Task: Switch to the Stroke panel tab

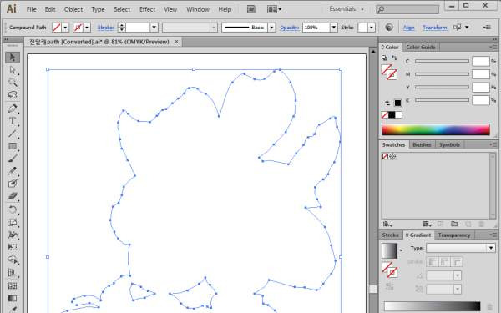Action: 391,235
